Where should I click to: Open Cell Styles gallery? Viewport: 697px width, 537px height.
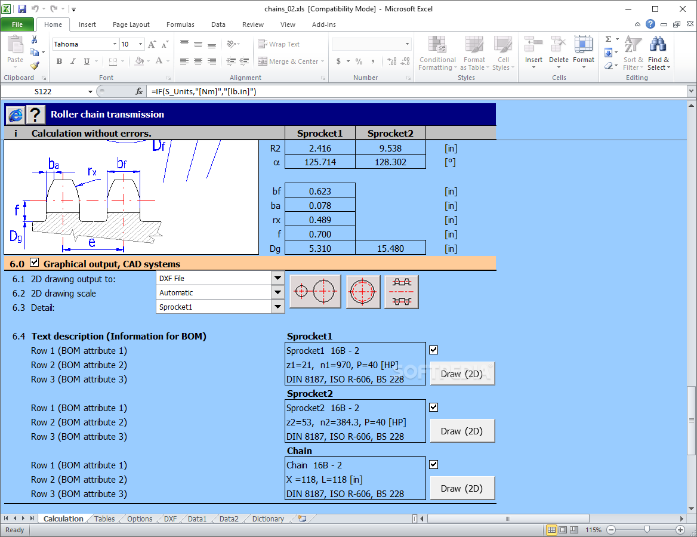(x=503, y=53)
